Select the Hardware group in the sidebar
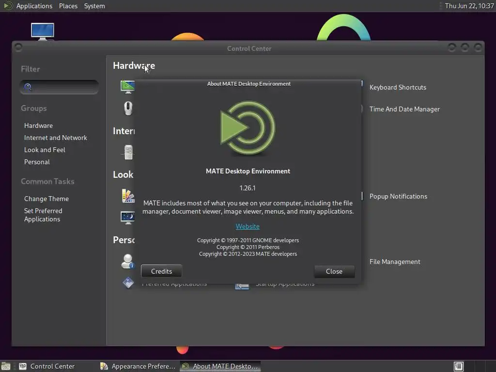Screen dimensions: 496x372 point(39,125)
